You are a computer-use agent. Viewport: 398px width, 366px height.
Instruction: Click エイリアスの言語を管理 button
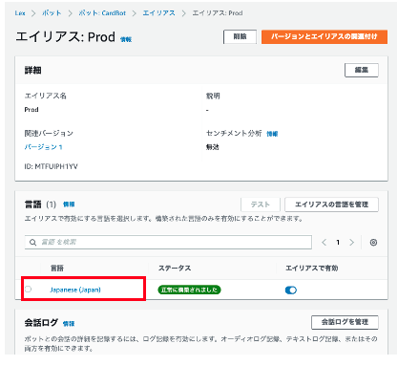[331, 205]
